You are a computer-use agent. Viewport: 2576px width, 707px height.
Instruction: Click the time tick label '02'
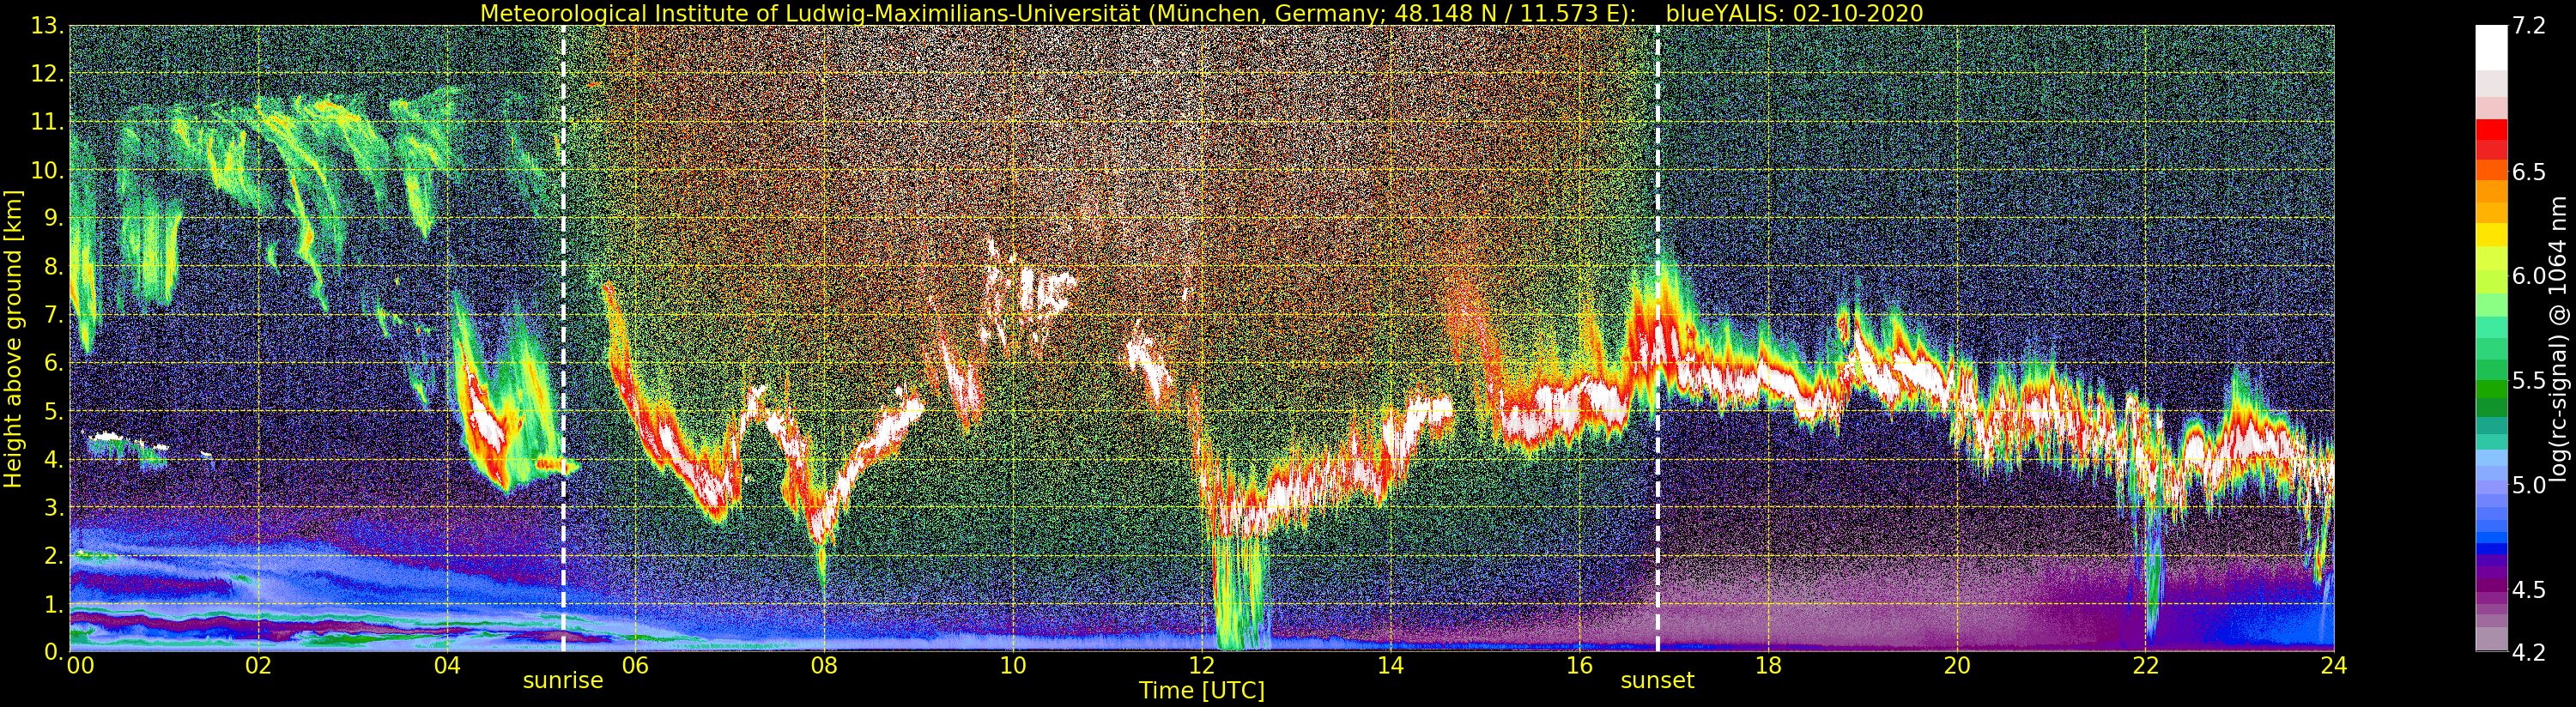pos(258,666)
